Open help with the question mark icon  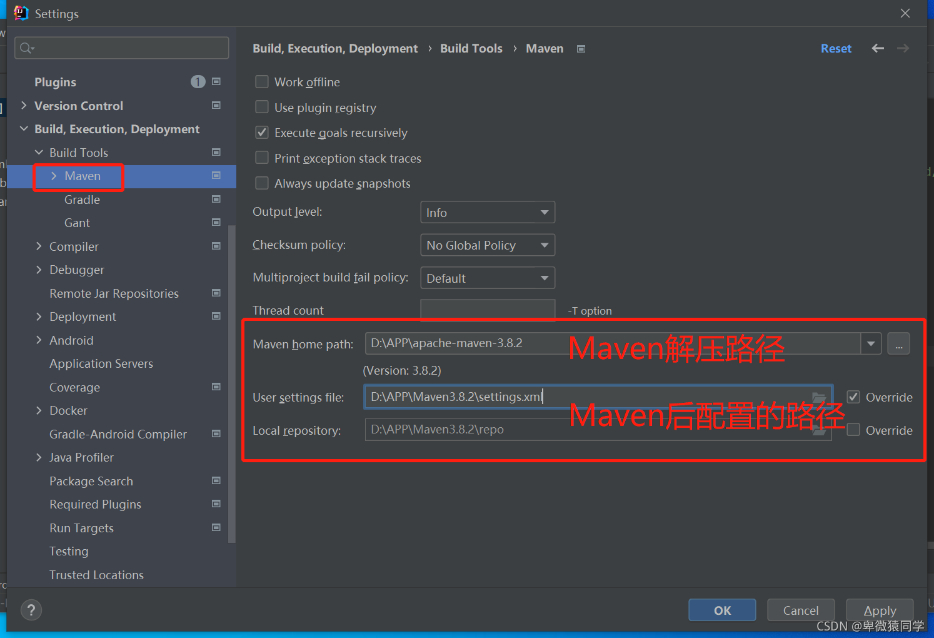(x=31, y=610)
